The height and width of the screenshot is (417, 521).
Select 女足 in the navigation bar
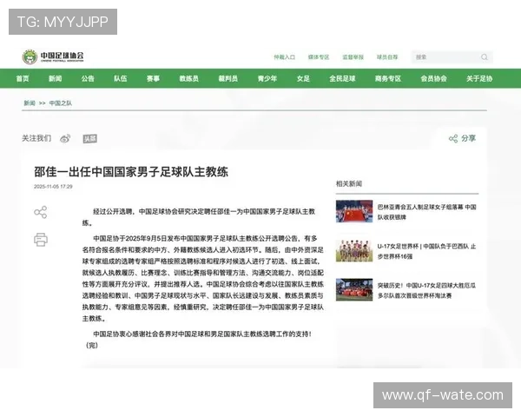point(303,78)
